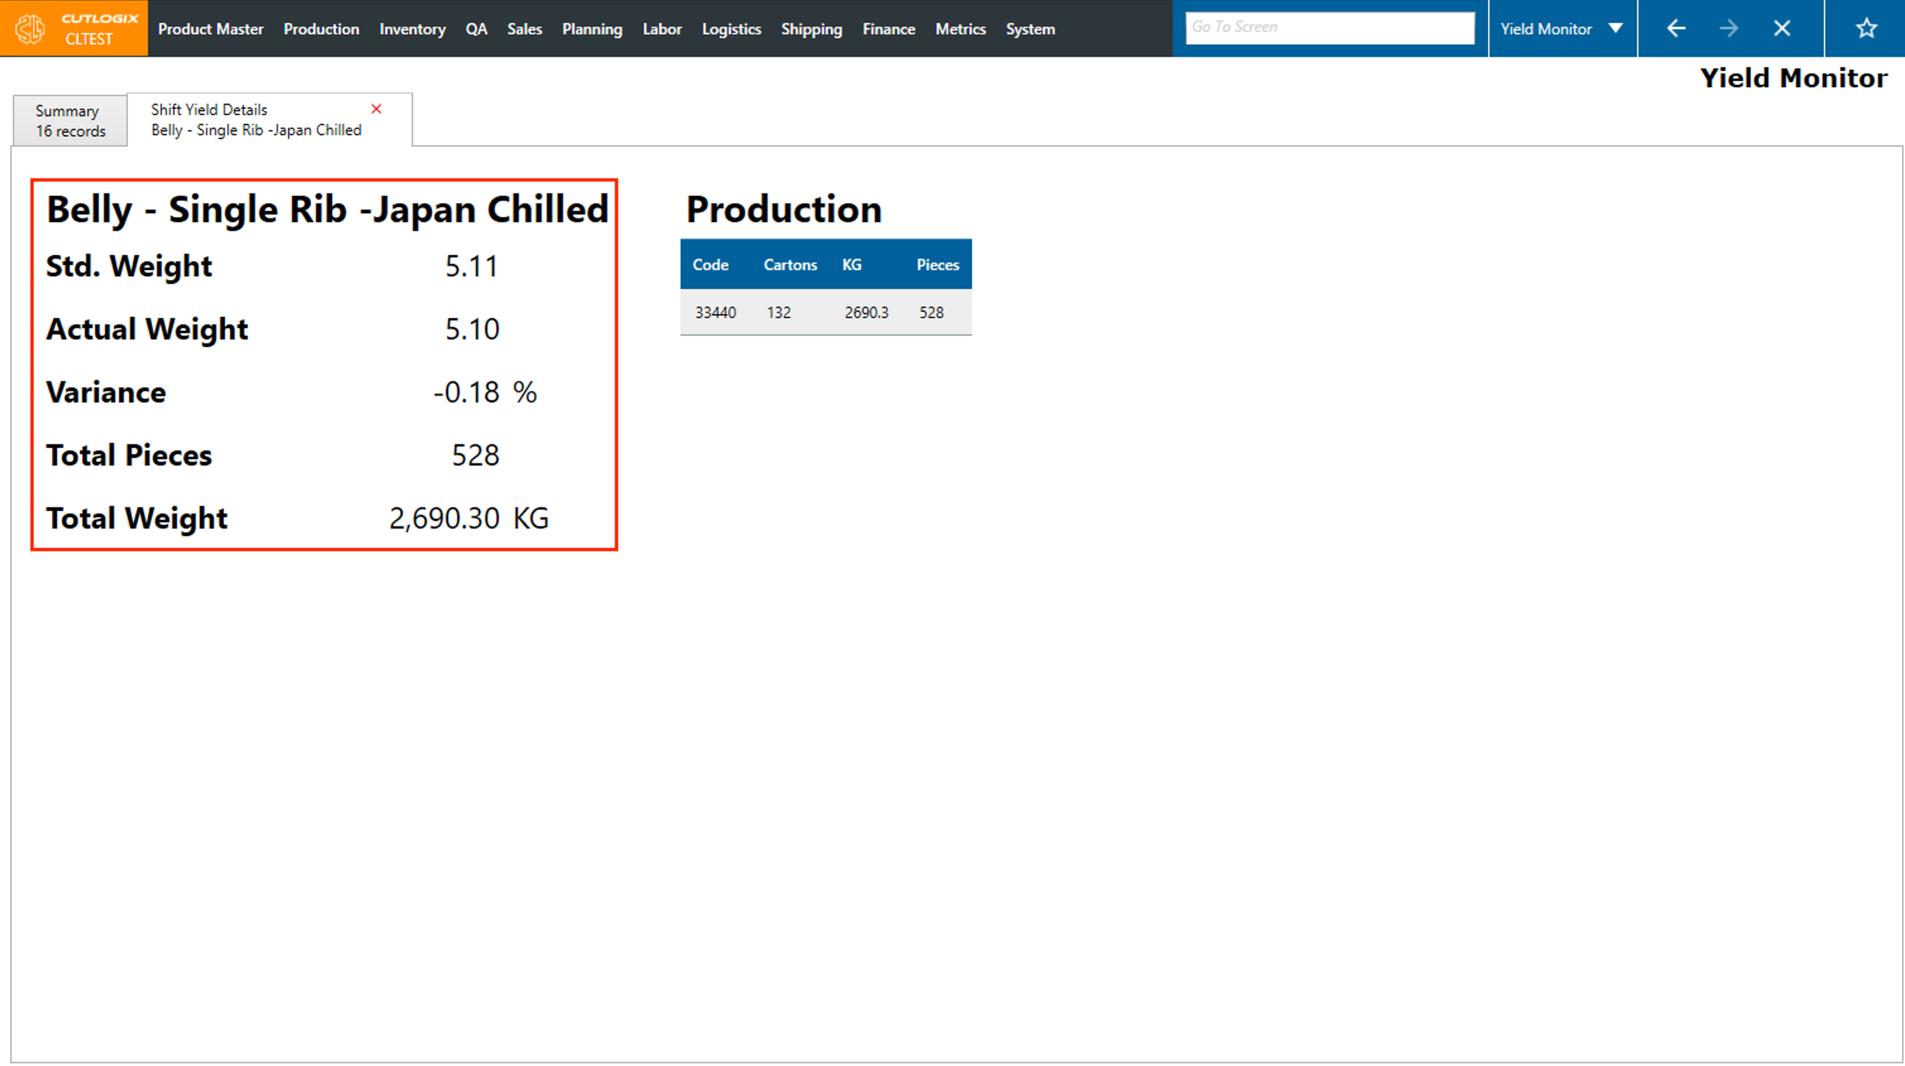Screen dimensions: 1905x1066
Task: Switch to the Summary 16 records tab
Action: point(70,120)
